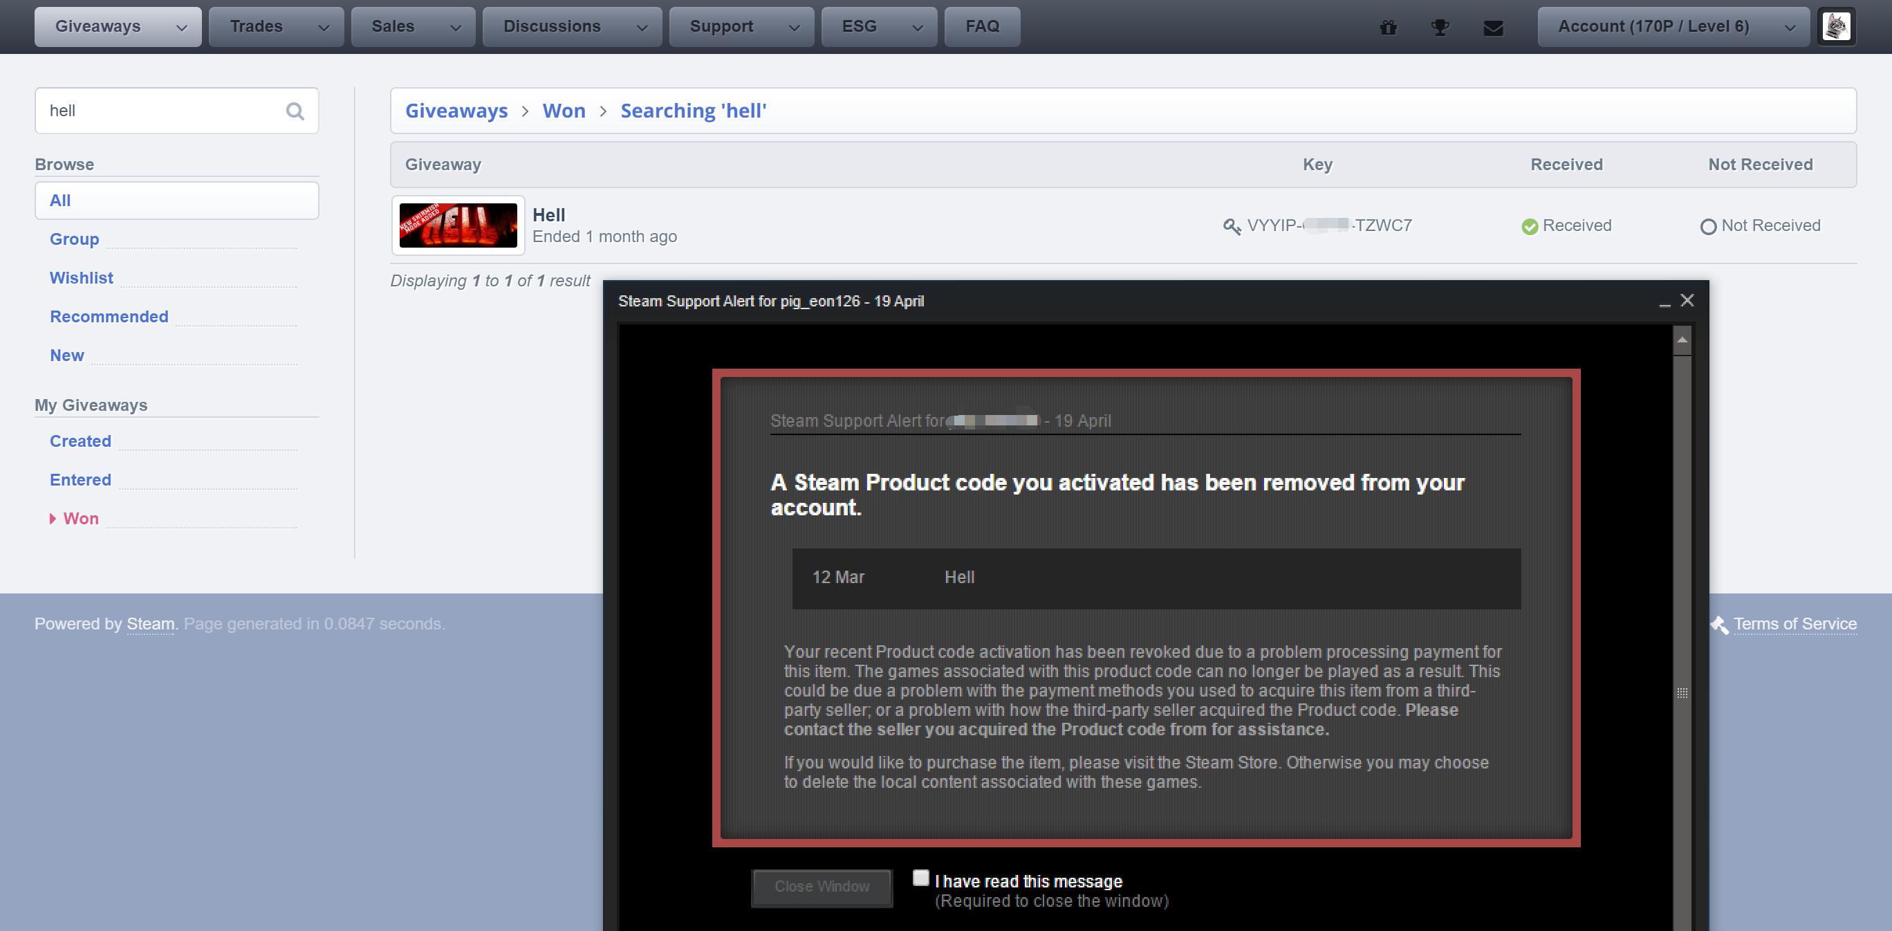Expand the Giveaways dropdown arrow
The image size is (1892, 931).
(181, 28)
